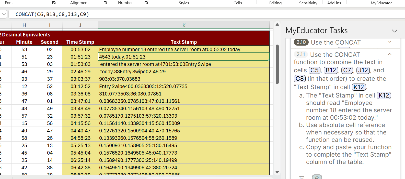The width and height of the screenshot is (405, 179).
Task: Click the Editing ribbon group label
Action: (275, 3)
